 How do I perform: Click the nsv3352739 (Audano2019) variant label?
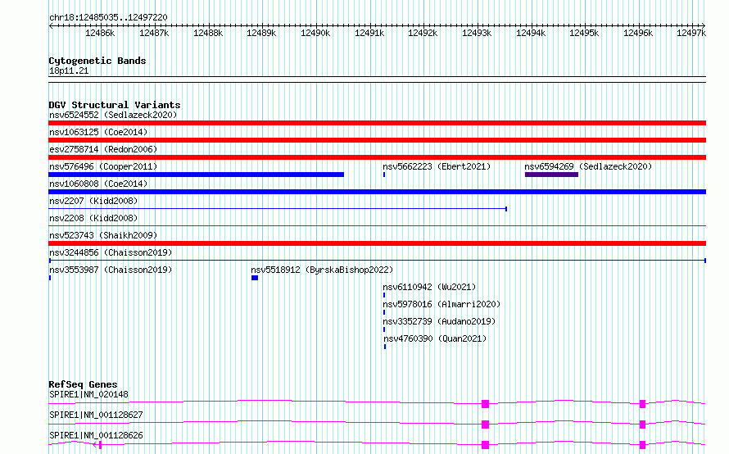click(439, 321)
